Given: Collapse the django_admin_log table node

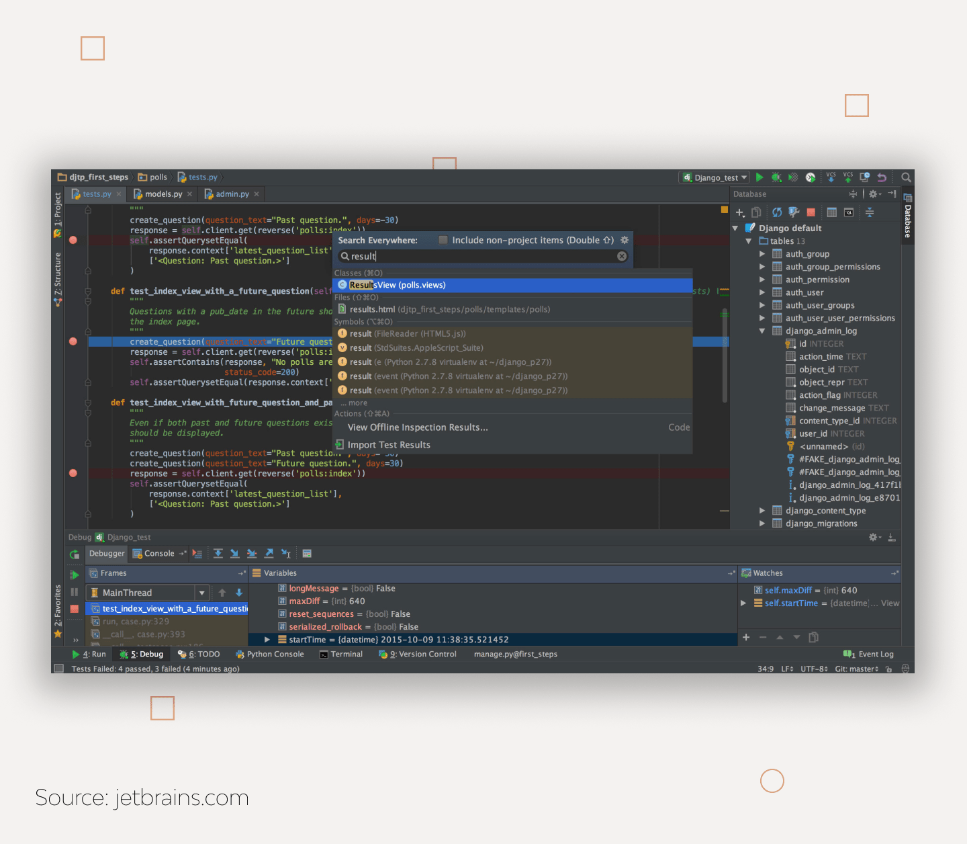Looking at the screenshot, I should pos(762,331).
